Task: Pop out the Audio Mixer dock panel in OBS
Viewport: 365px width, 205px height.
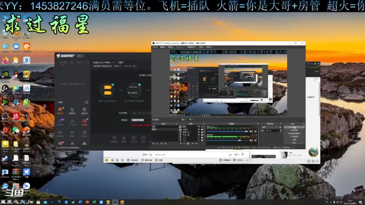Action: coord(258,123)
